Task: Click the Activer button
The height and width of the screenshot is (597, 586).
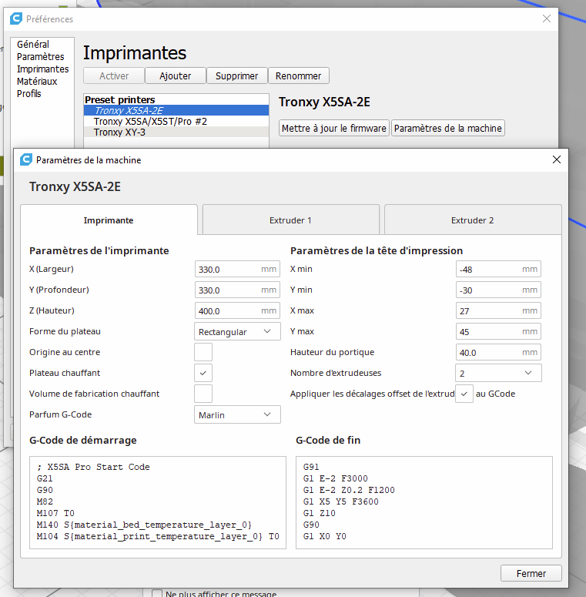Action: 114,75
